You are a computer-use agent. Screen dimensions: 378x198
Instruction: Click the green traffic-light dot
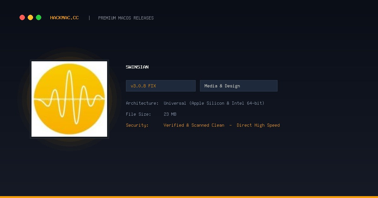[x=38, y=18]
